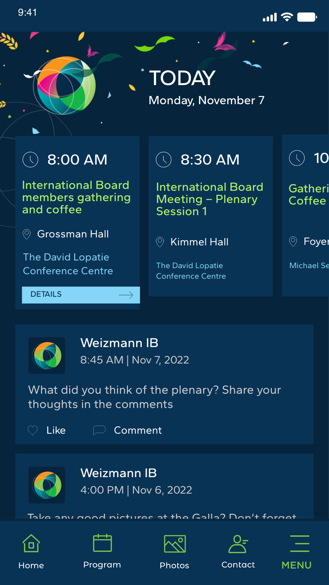Tap the Weizmann IB avatar on 8:45 AM post
The width and height of the screenshot is (329, 585).
coord(46,355)
